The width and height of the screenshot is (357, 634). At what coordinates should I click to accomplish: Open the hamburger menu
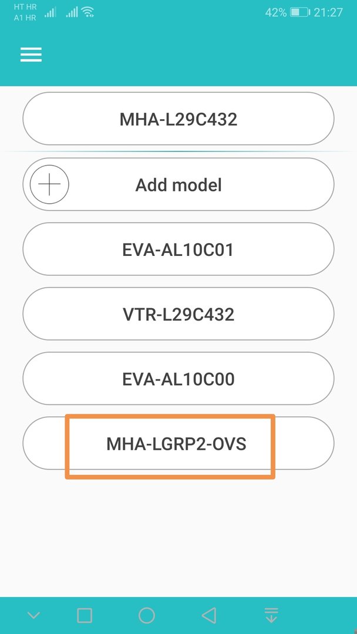[31, 55]
